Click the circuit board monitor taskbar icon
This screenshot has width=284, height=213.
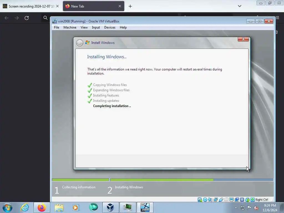(x=128, y=207)
